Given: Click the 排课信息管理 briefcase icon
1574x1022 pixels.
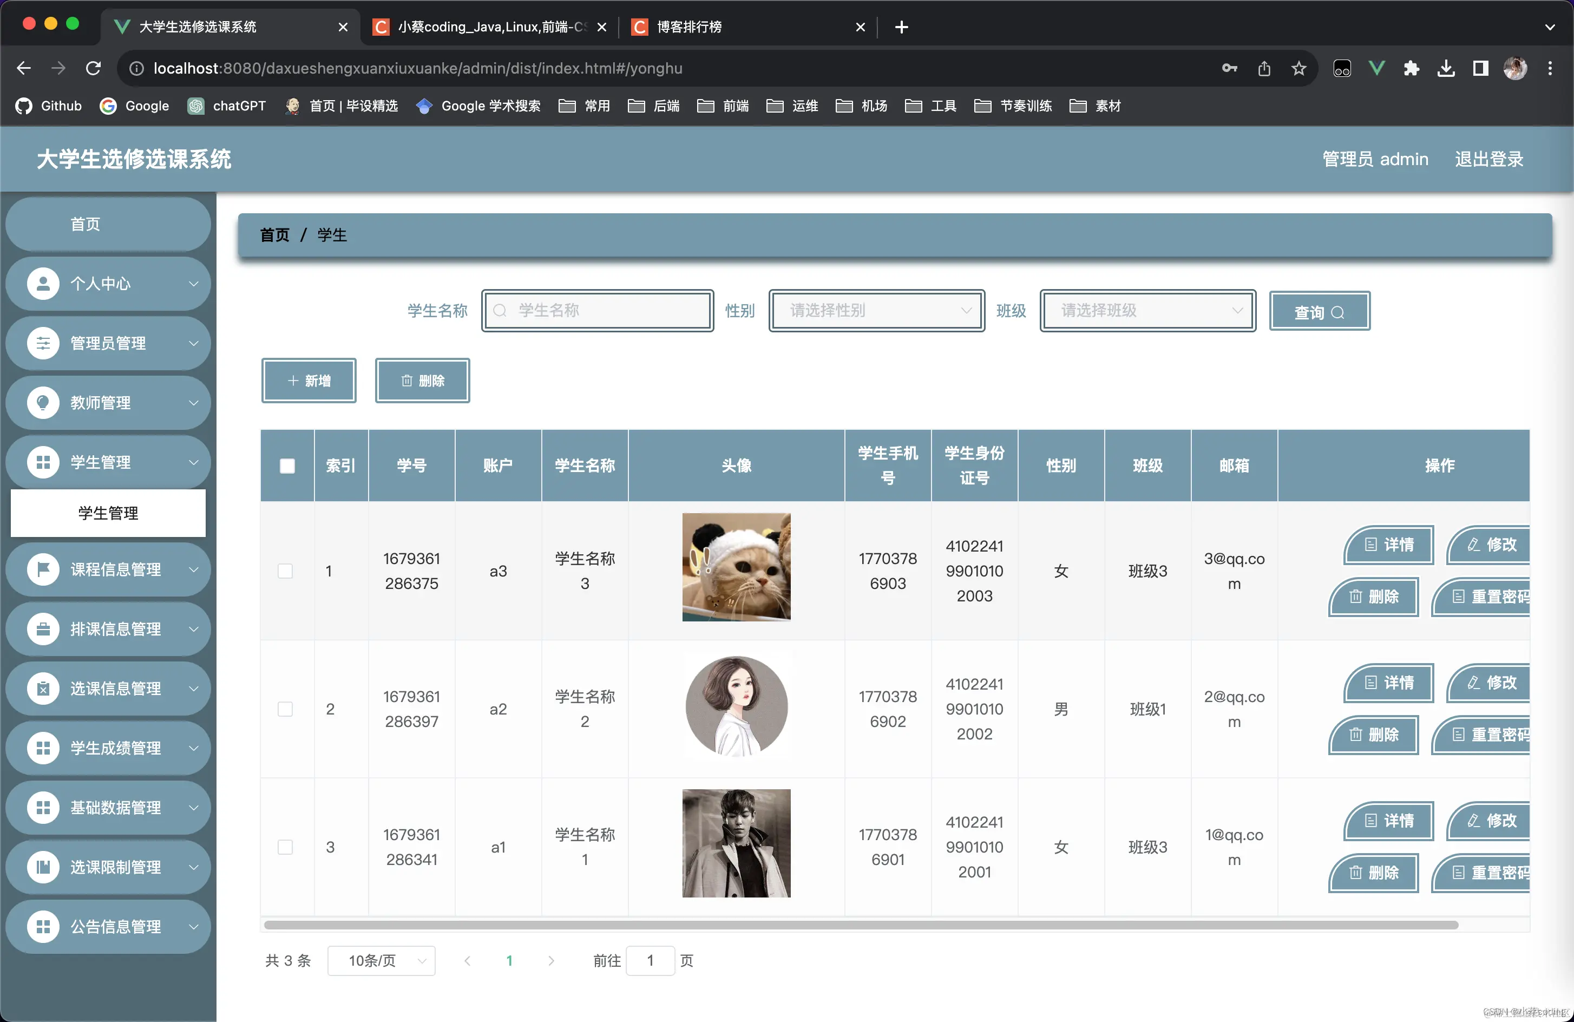Looking at the screenshot, I should [43, 629].
